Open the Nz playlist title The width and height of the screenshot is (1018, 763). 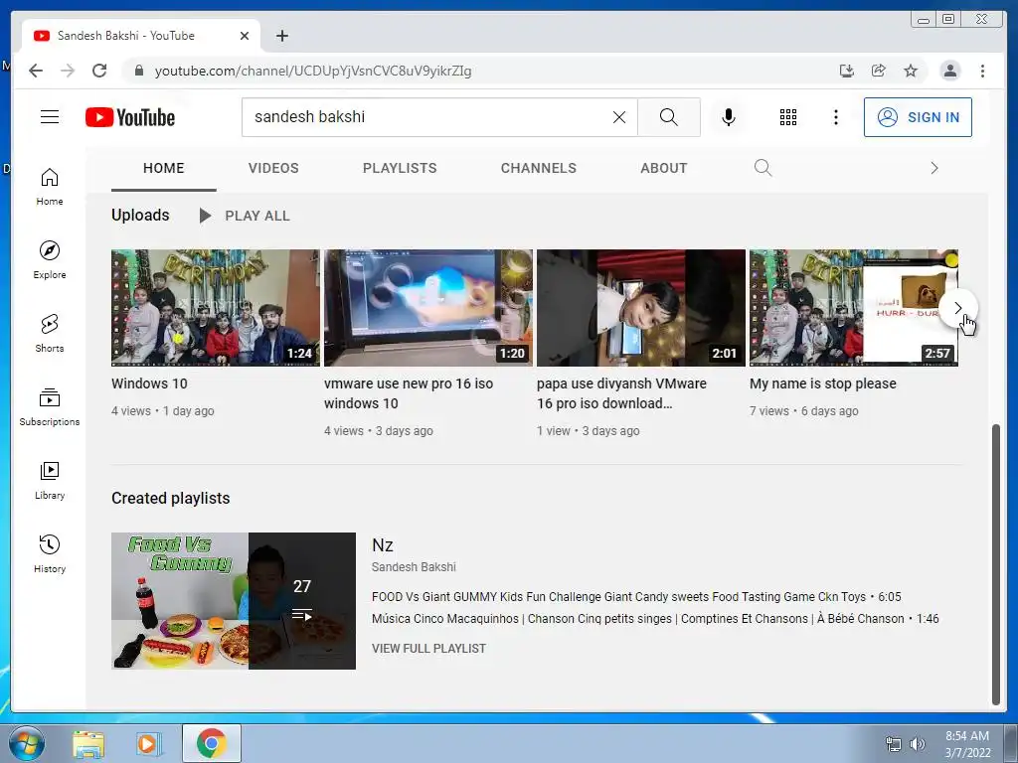pyautogui.click(x=383, y=545)
